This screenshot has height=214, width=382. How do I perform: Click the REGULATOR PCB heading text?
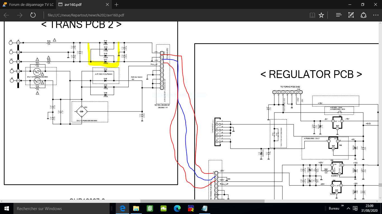tap(311, 74)
